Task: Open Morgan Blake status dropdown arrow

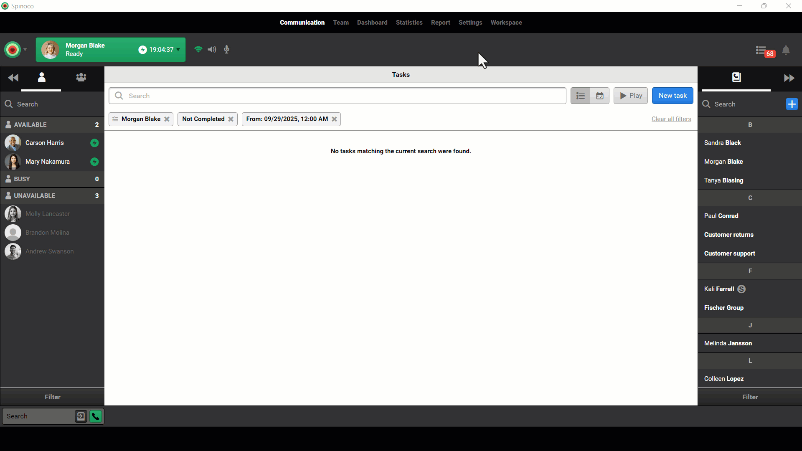Action: (178, 50)
